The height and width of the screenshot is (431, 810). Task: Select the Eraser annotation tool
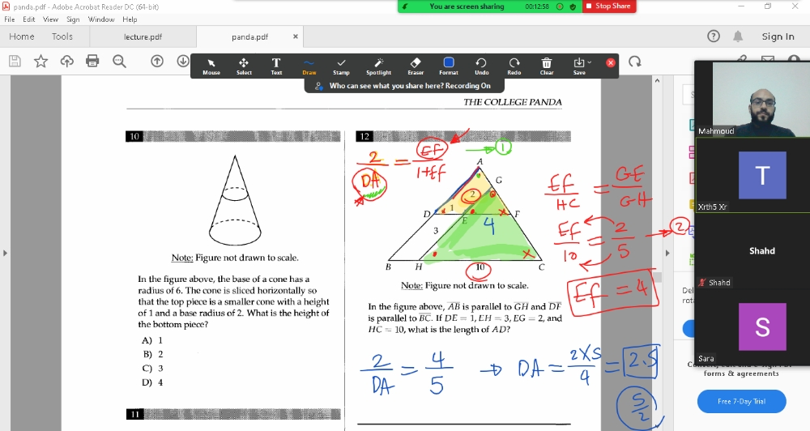[x=416, y=66]
